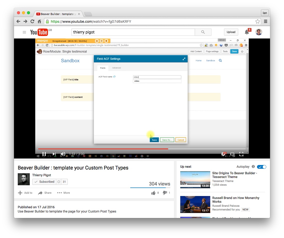Open video quality settings gear
The height and width of the screenshot is (238, 284).
tap(223, 154)
